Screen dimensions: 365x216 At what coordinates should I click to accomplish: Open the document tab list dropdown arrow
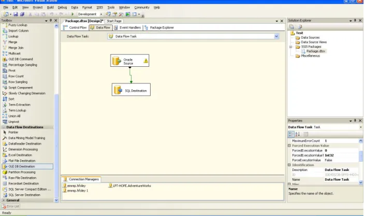(277, 21)
